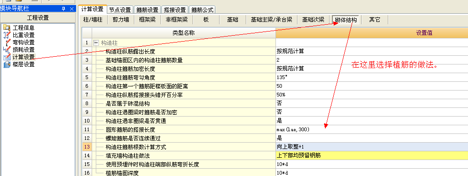The width and height of the screenshot is (468, 176).
Task: Click the 植筋锚固深度 row name
Action: [x=122, y=173]
